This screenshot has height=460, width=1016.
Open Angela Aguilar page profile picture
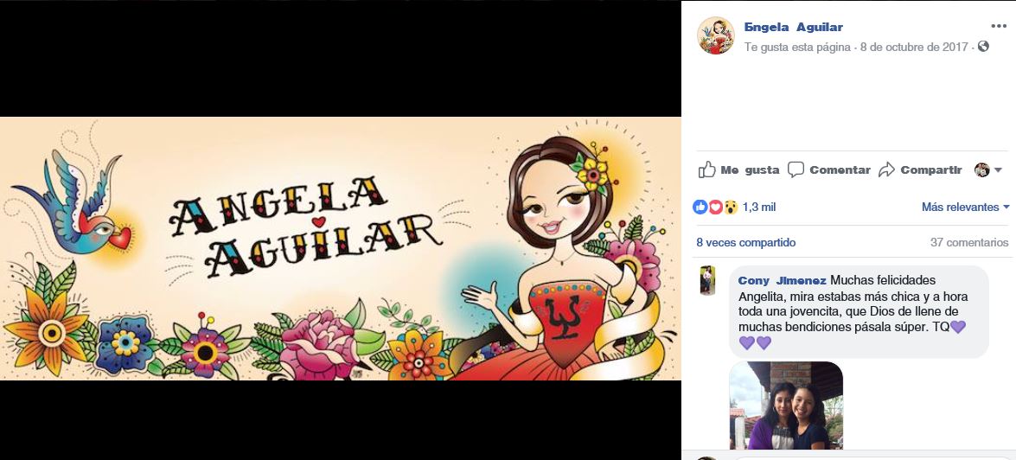[x=715, y=35]
